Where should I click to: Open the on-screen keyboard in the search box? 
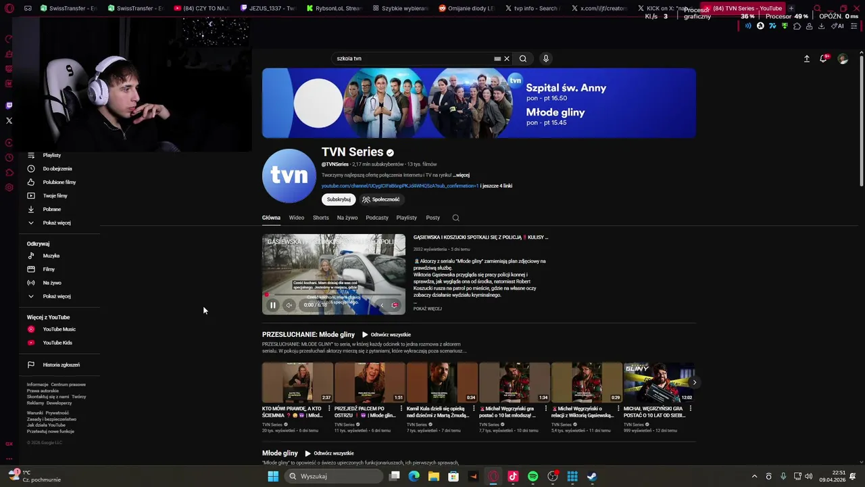pyautogui.click(x=497, y=59)
